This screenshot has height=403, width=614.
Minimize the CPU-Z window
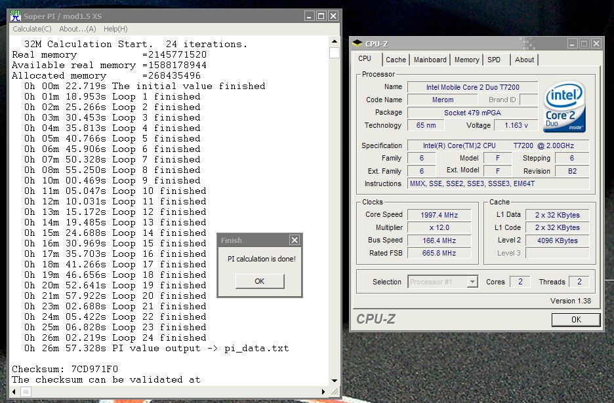[x=572, y=43]
